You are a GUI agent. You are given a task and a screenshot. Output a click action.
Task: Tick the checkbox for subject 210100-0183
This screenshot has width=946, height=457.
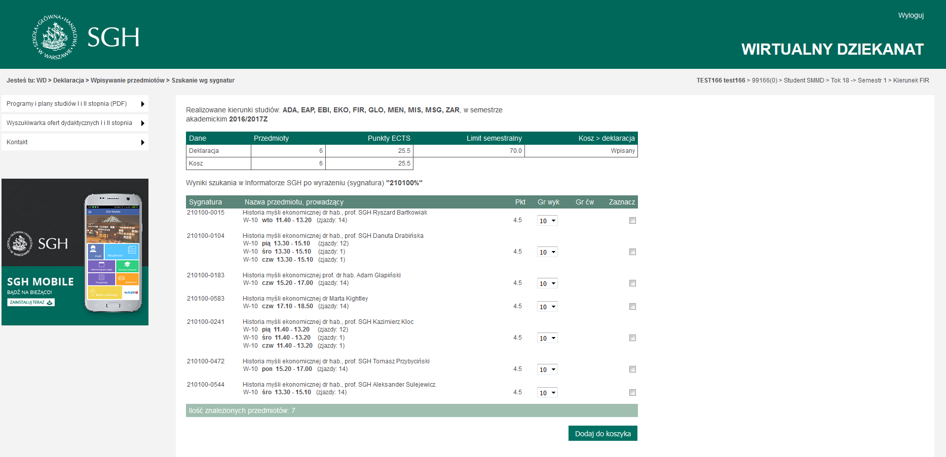click(x=632, y=283)
